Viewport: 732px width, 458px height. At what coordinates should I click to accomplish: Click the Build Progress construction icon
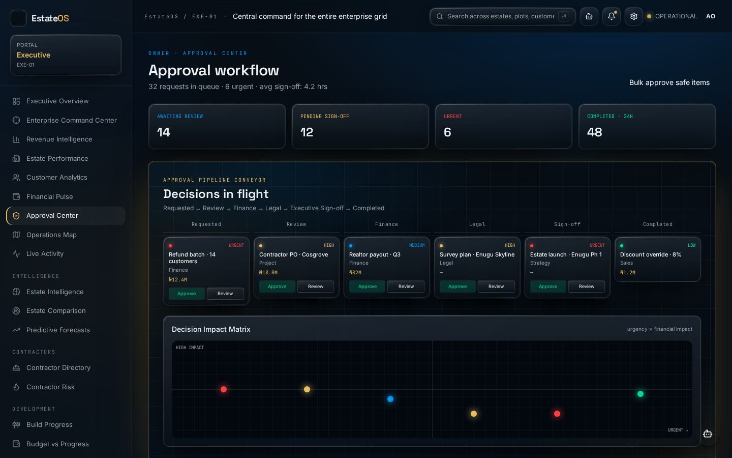pyautogui.click(x=16, y=425)
